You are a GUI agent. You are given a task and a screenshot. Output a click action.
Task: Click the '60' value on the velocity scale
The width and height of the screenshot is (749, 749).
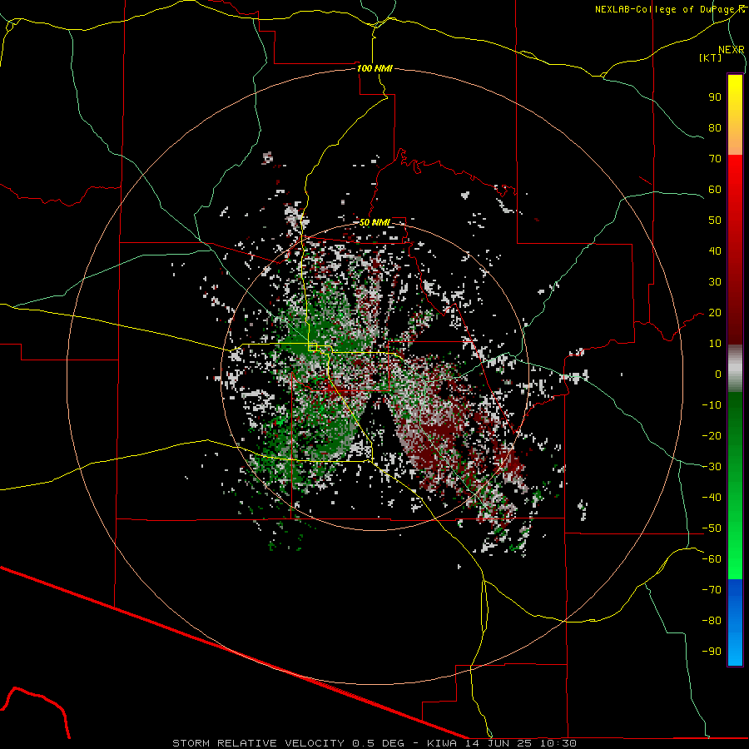pos(715,189)
